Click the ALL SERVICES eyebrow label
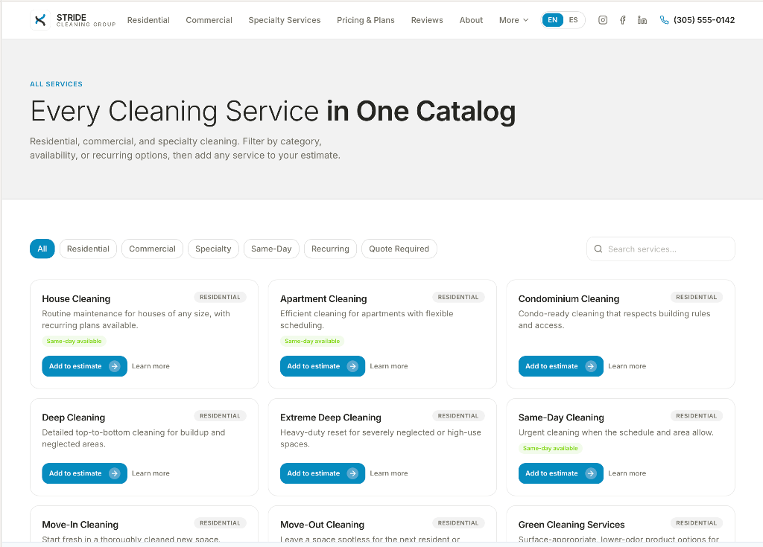Viewport: 763px width, 547px height. click(56, 83)
